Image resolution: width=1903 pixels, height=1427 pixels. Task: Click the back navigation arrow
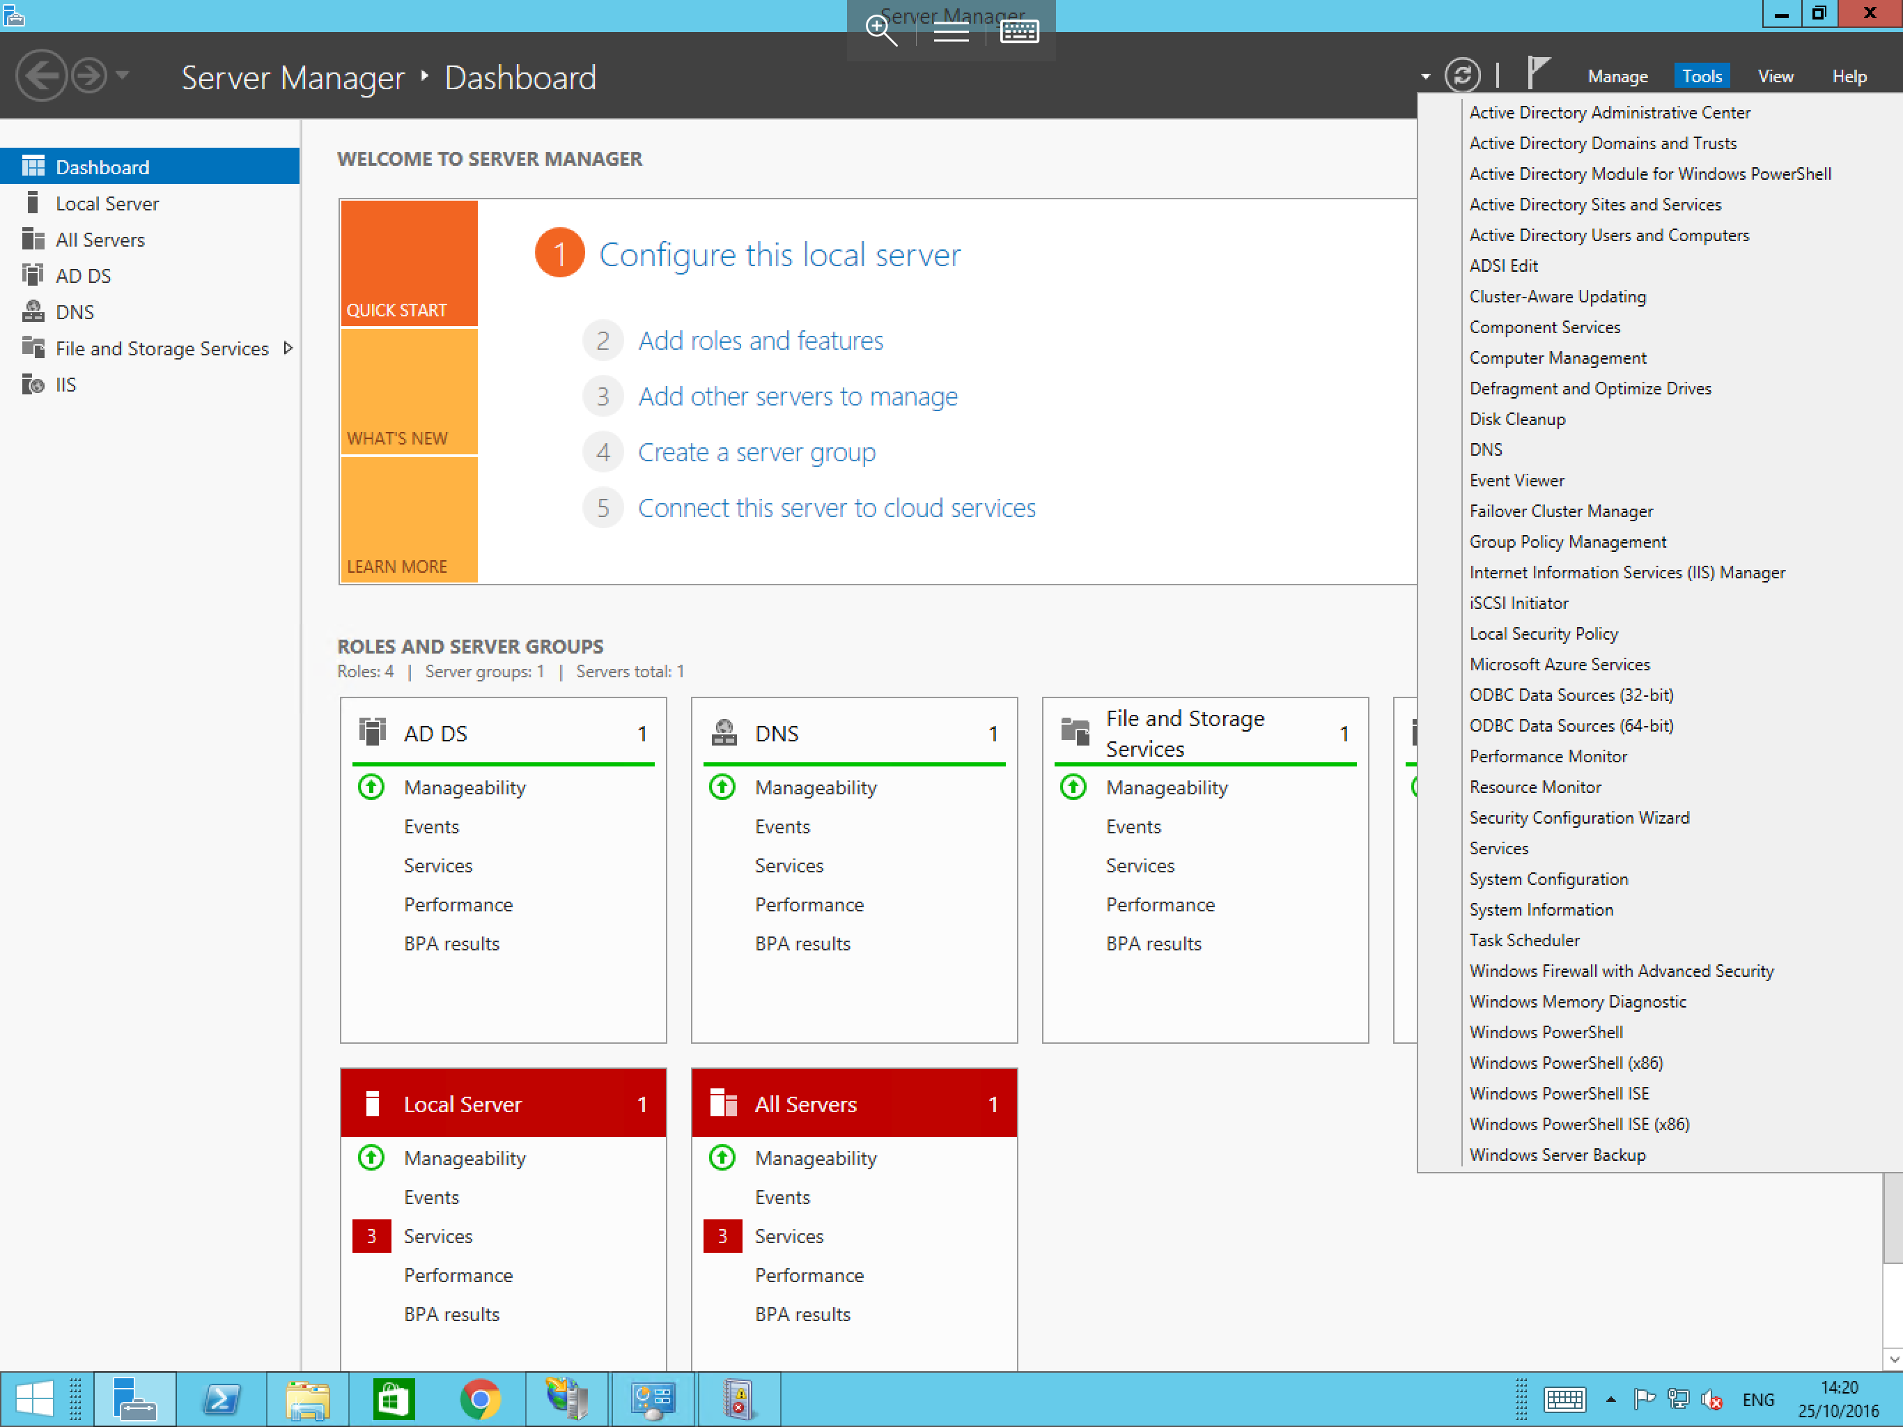tap(40, 77)
